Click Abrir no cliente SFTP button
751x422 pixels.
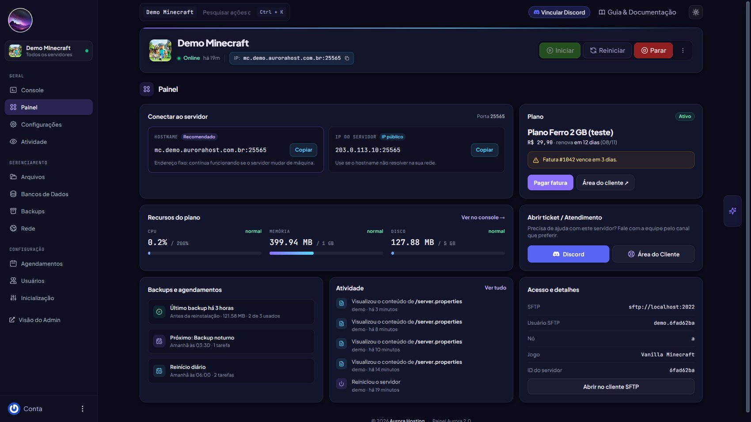[611, 387]
